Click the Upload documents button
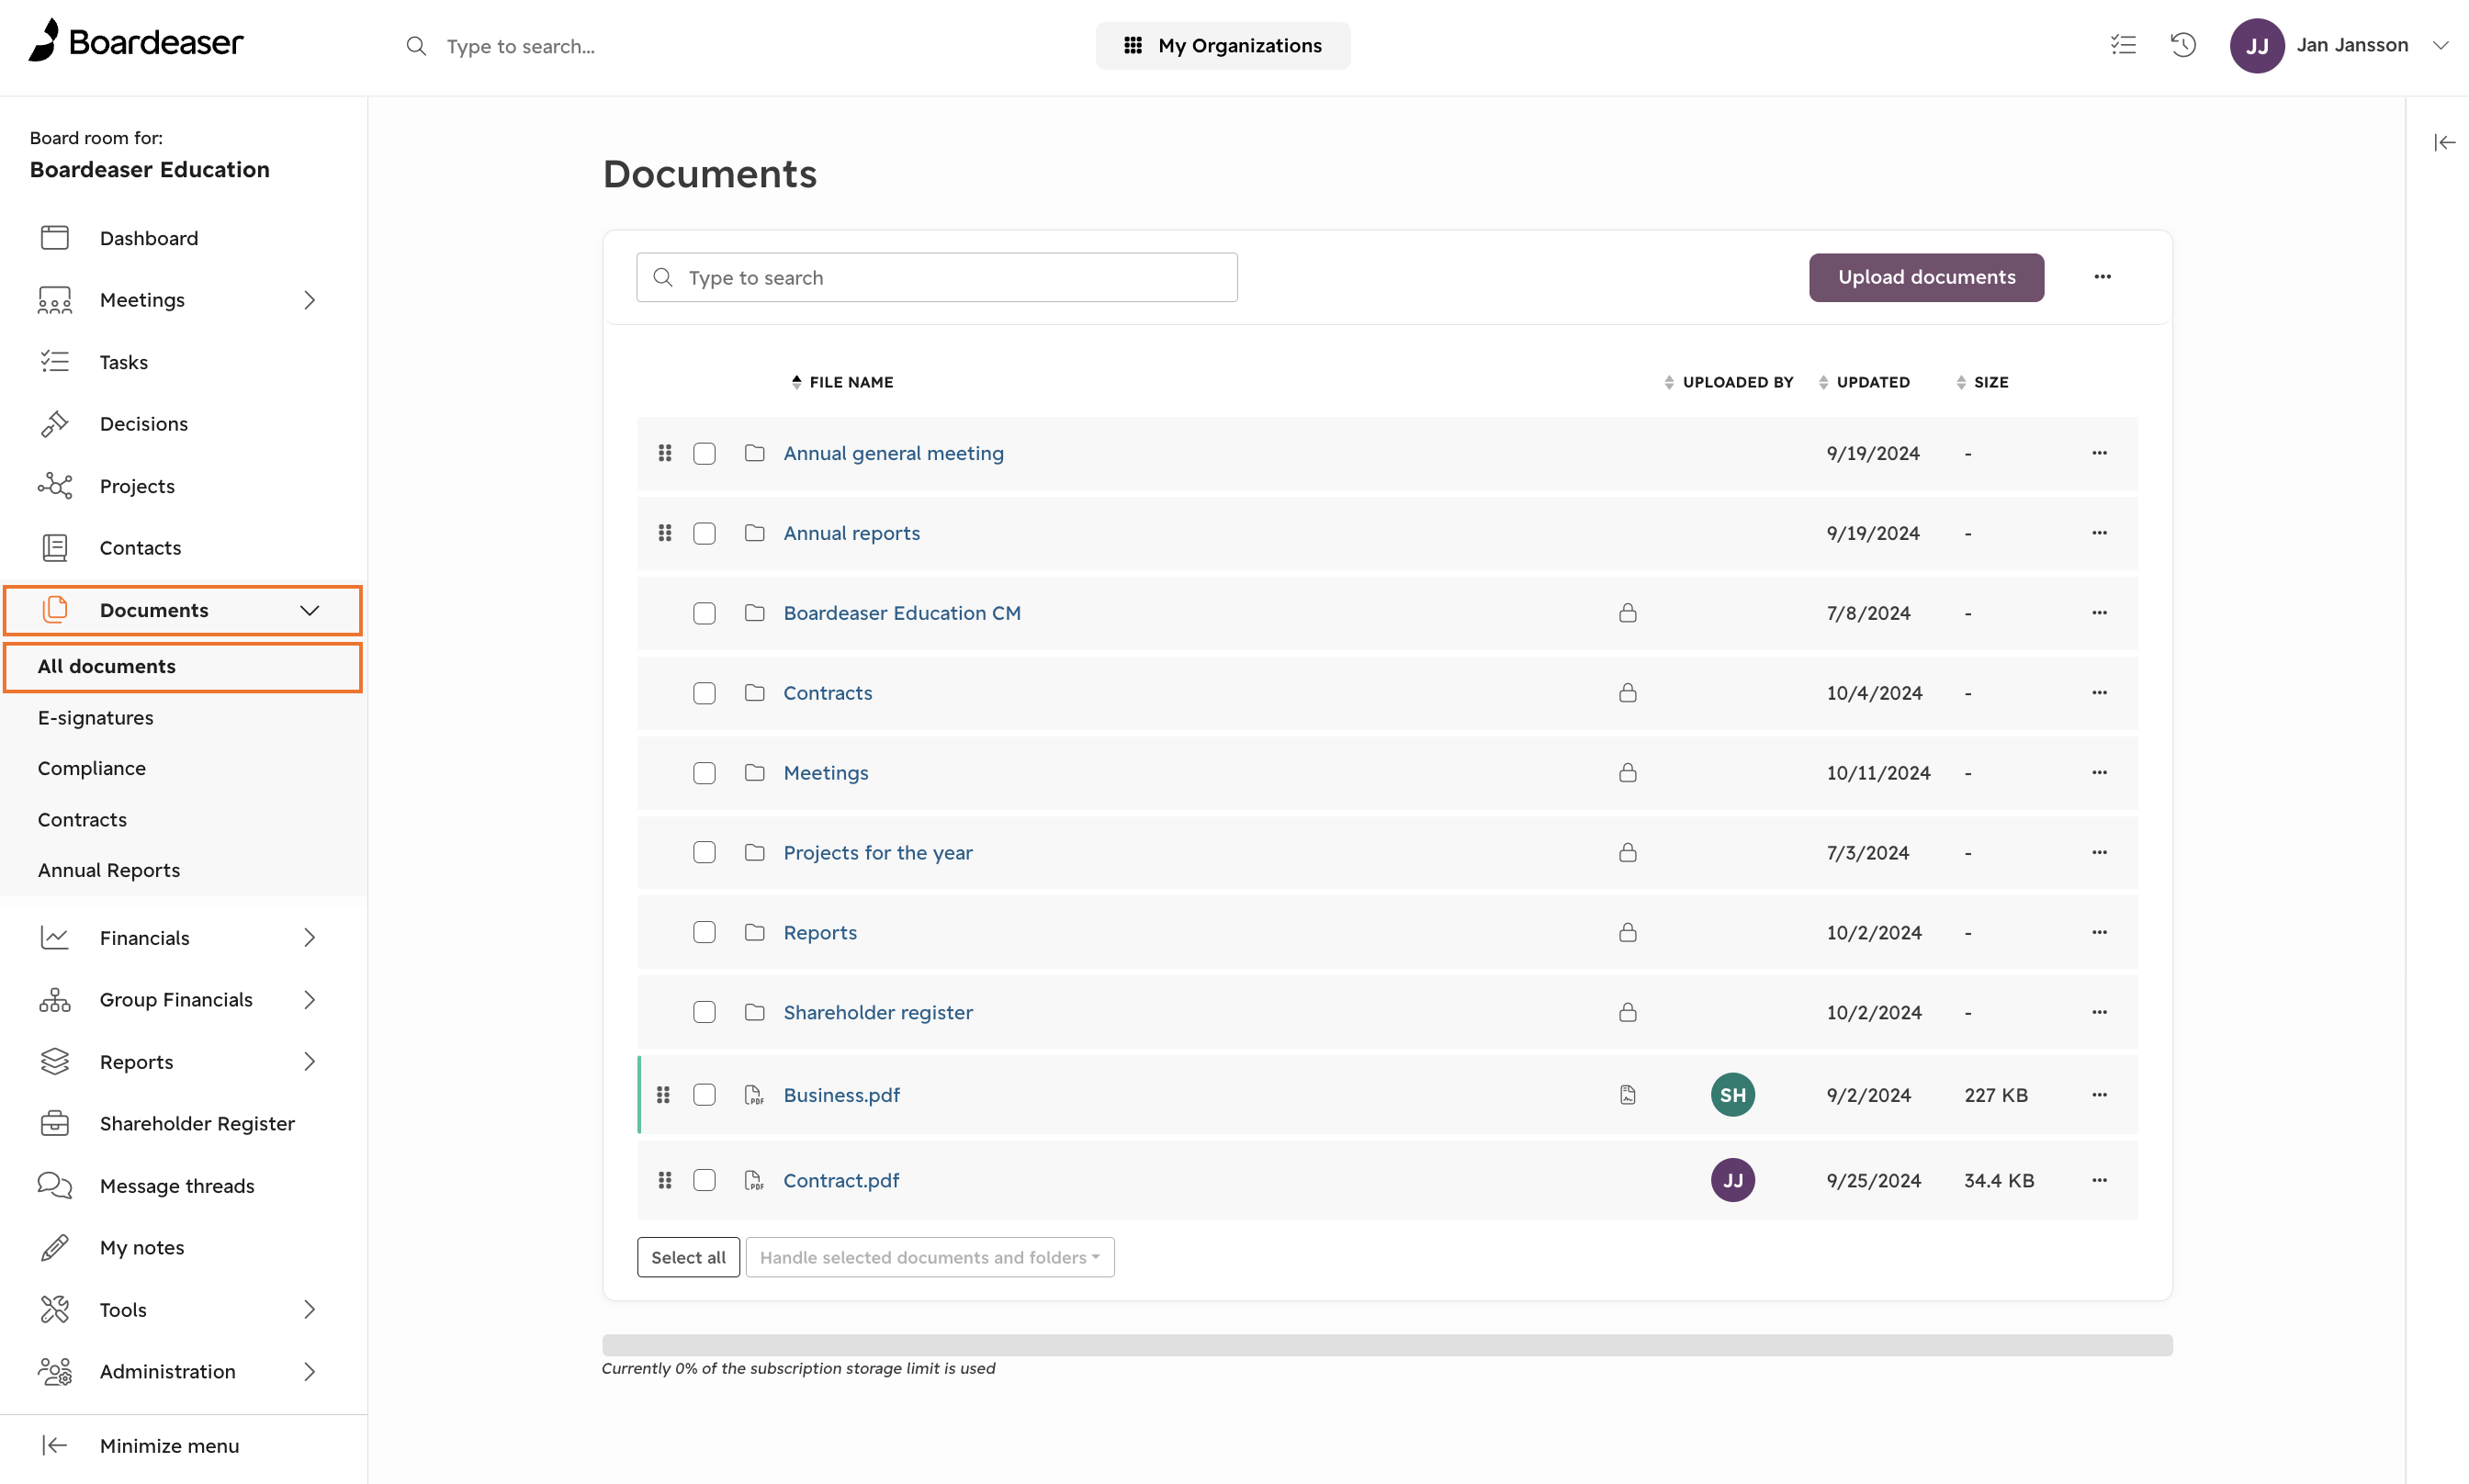Screen dimensions: 2469x1484 tap(1926, 277)
